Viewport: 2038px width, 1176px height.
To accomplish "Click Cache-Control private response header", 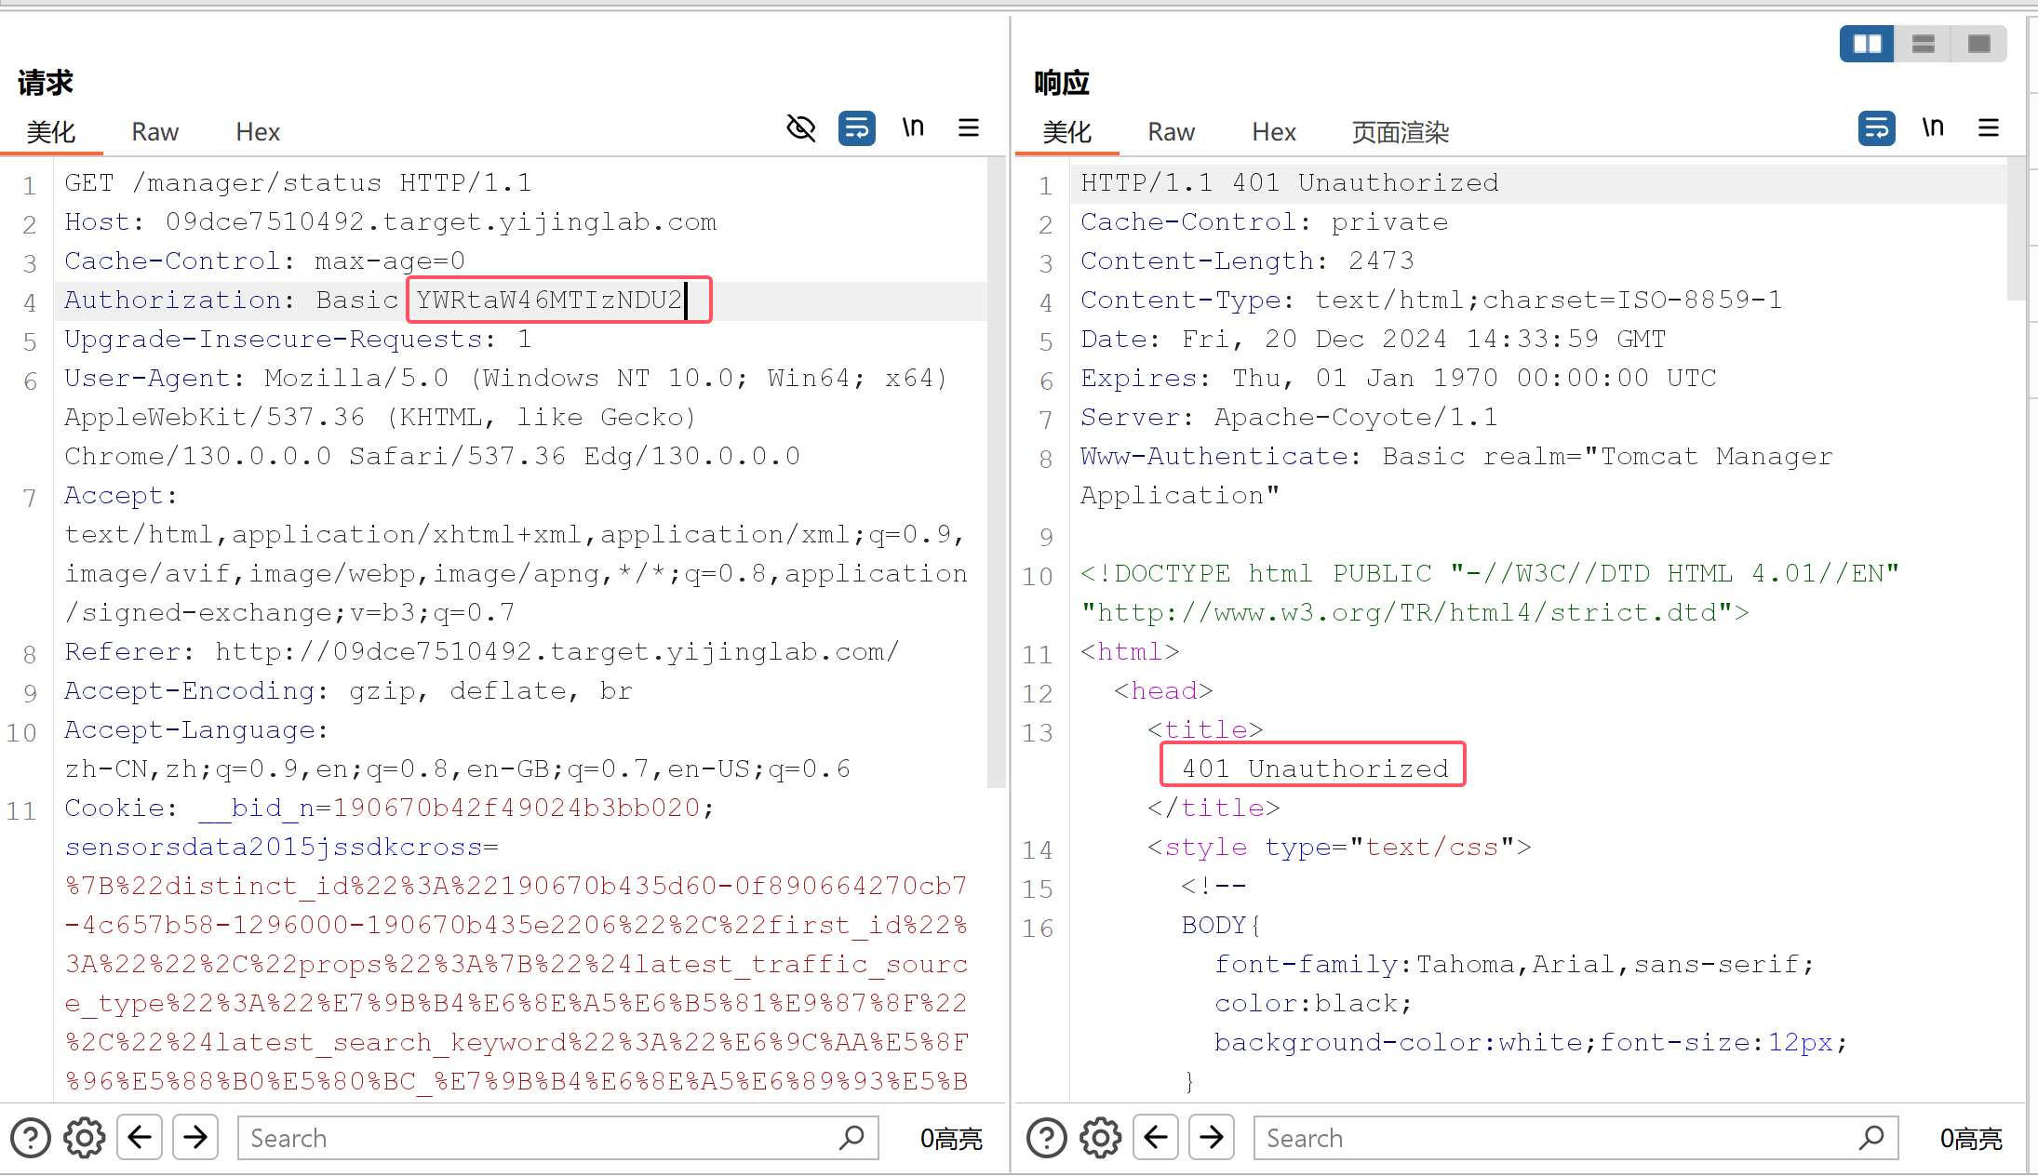I will [1264, 221].
